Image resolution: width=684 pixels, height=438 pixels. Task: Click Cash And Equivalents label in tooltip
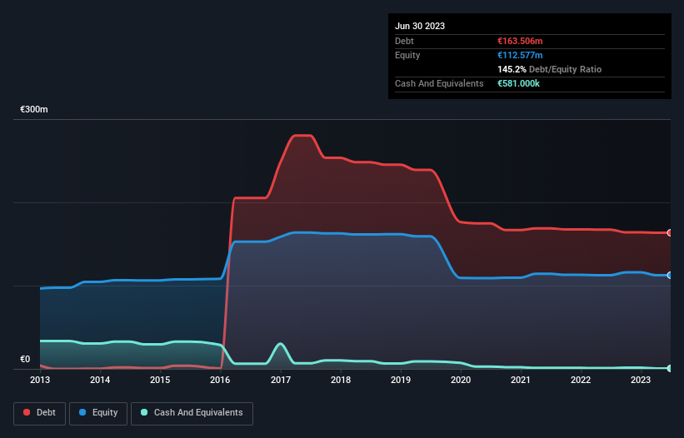tap(439, 83)
